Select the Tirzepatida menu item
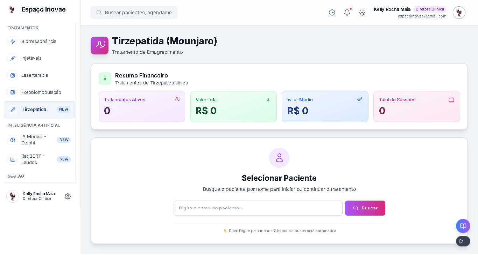 [34, 110]
